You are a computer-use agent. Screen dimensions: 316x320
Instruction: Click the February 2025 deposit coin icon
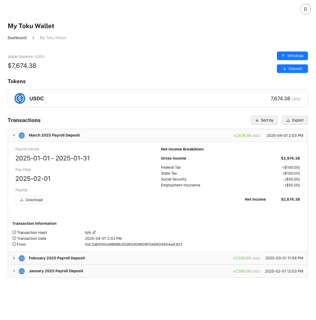[22, 258]
